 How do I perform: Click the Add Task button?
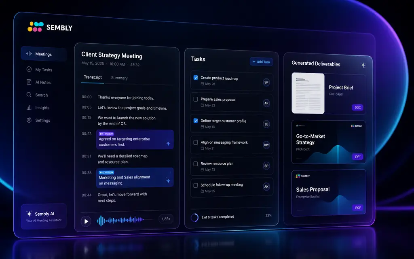click(x=262, y=62)
